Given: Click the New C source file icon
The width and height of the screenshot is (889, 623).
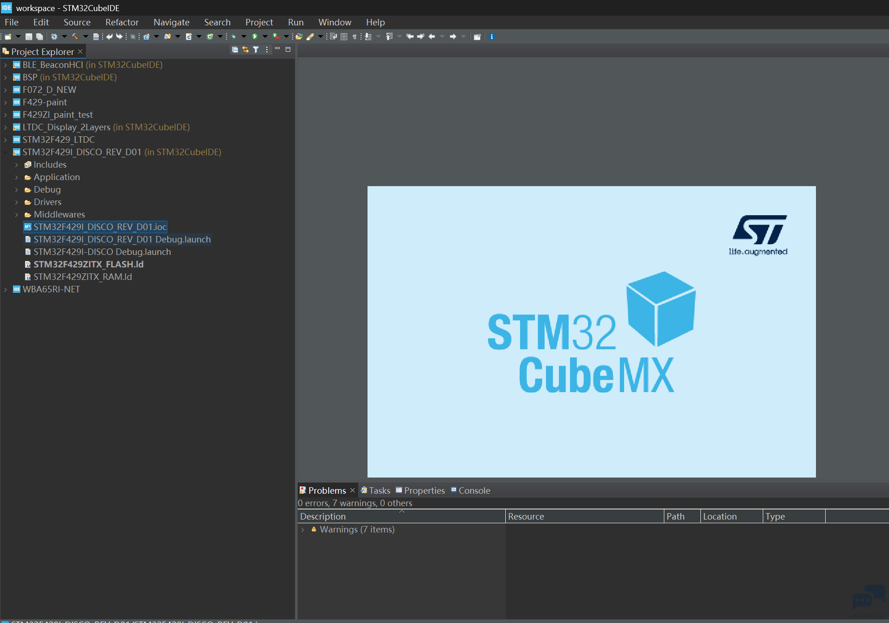Looking at the screenshot, I should point(189,36).
